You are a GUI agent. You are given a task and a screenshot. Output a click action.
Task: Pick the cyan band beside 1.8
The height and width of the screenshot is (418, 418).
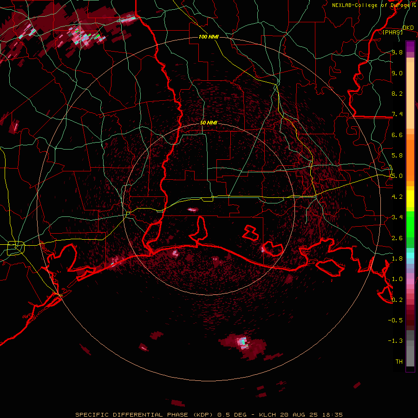coord(410,255)
